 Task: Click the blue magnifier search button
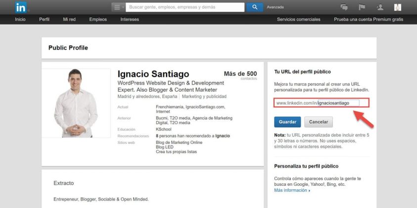pyautogui.click(x=255, y=7)
